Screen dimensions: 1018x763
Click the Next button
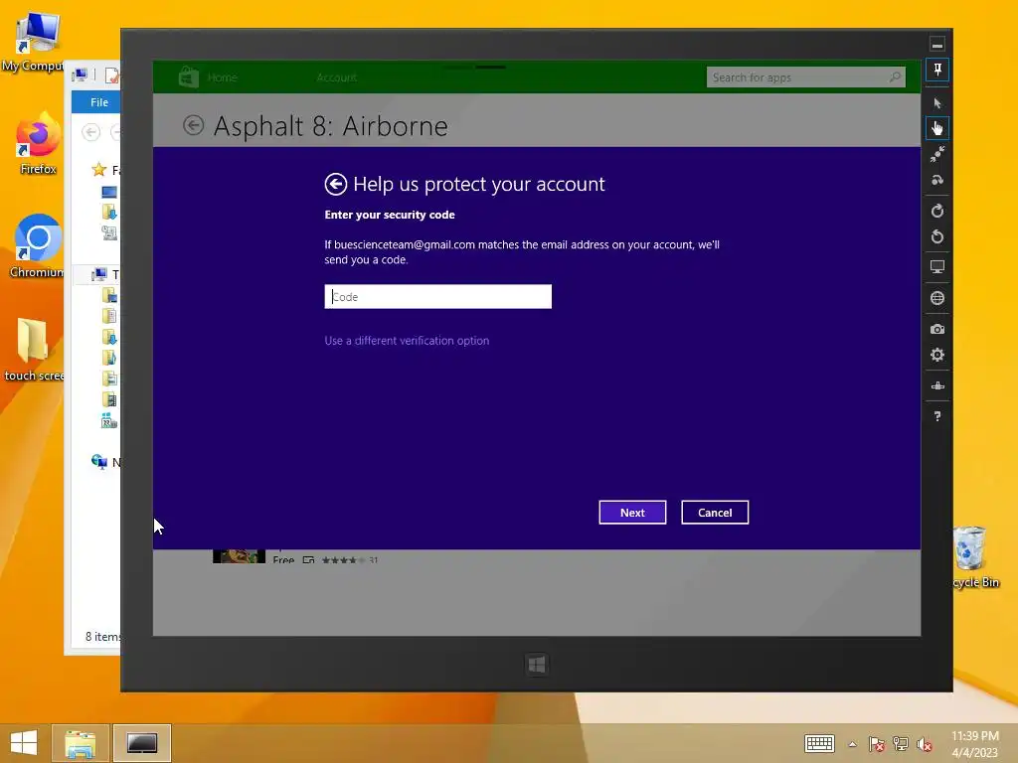tap(632, 513)
